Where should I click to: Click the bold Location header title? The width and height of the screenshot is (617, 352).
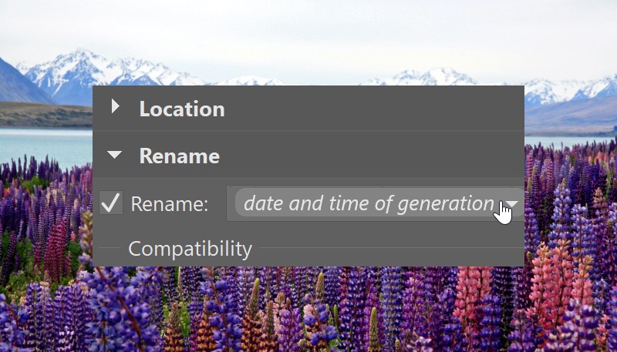[x=182, y=109]
